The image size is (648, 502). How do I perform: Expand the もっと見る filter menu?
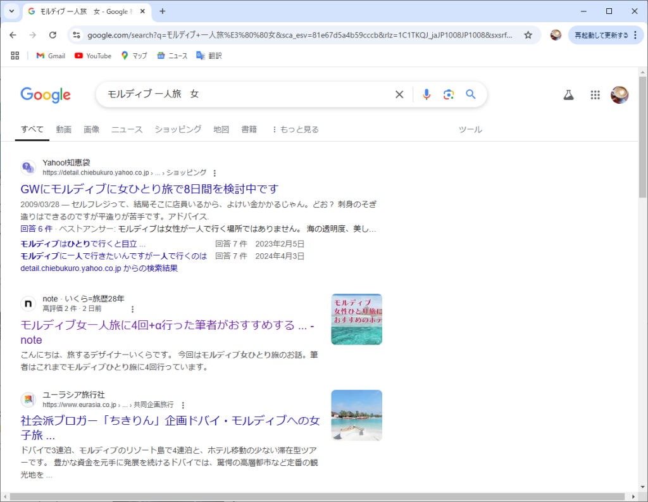click(295, 129)
